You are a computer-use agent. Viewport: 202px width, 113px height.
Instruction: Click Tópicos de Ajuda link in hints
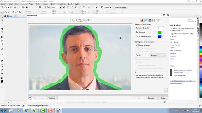(x=180, y=76)
